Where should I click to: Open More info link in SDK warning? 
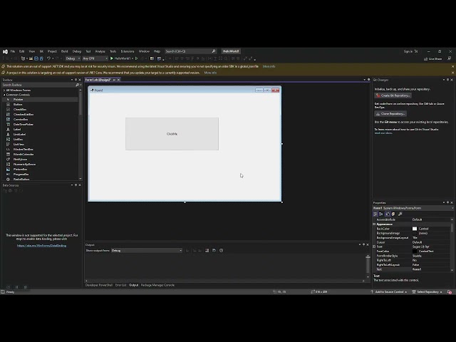pos(269,66)
